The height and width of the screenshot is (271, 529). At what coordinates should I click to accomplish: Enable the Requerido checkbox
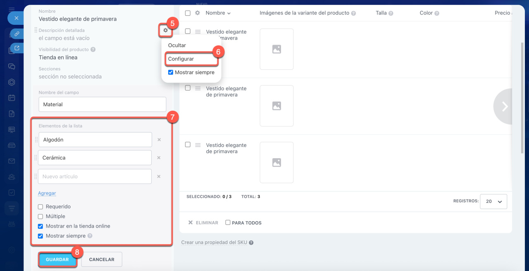pyautogui.click(x=41, y=207)
